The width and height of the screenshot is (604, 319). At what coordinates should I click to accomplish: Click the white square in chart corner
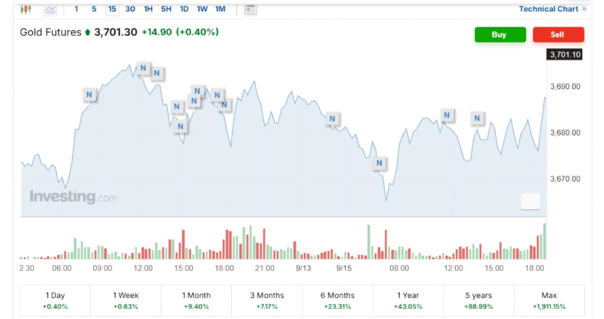[x=530, y=201]
